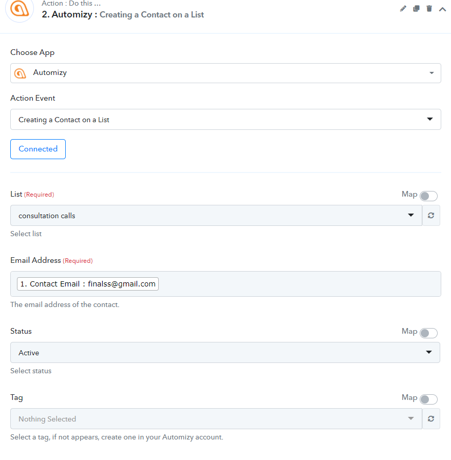The height and width of the screenshot is (460, 451).
Task: Open the Action Event dropdown
Action: 225,120
